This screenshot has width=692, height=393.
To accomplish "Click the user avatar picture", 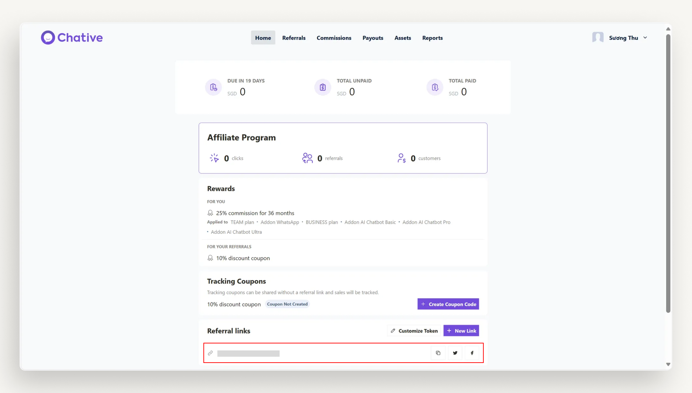I will pyautogui.click(x=598, y=37).
